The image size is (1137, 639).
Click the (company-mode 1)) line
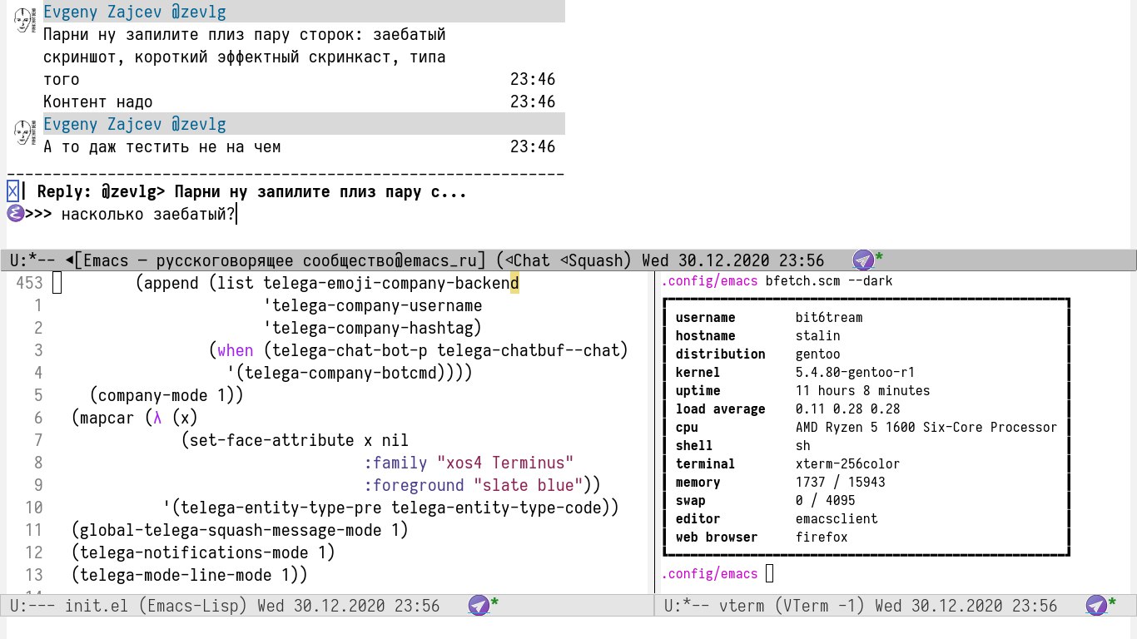166,395
